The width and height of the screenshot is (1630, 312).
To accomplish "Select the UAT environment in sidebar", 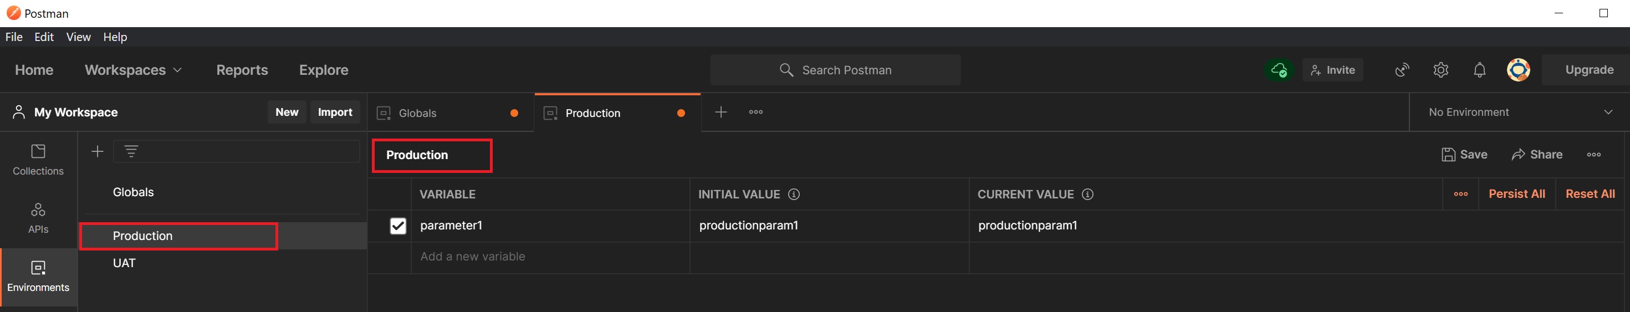I will tap(124, 263).
